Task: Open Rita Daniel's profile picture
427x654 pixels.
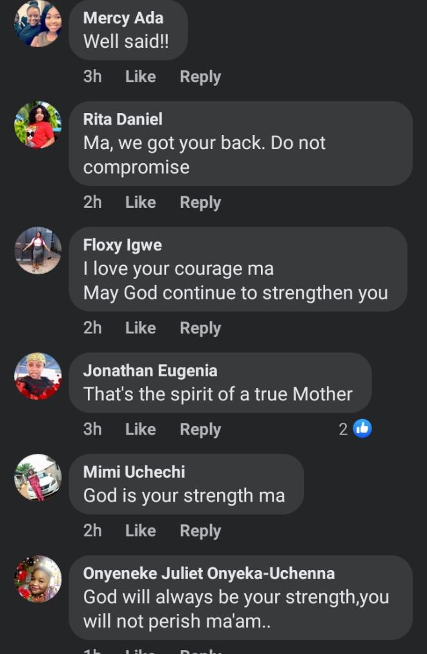Action: (x=38, y=125)
